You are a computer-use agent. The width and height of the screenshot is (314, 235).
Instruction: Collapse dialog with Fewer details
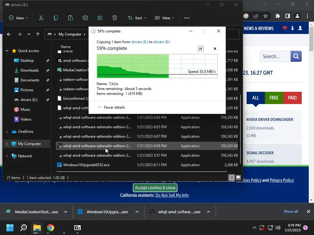(x=111, y=107)
